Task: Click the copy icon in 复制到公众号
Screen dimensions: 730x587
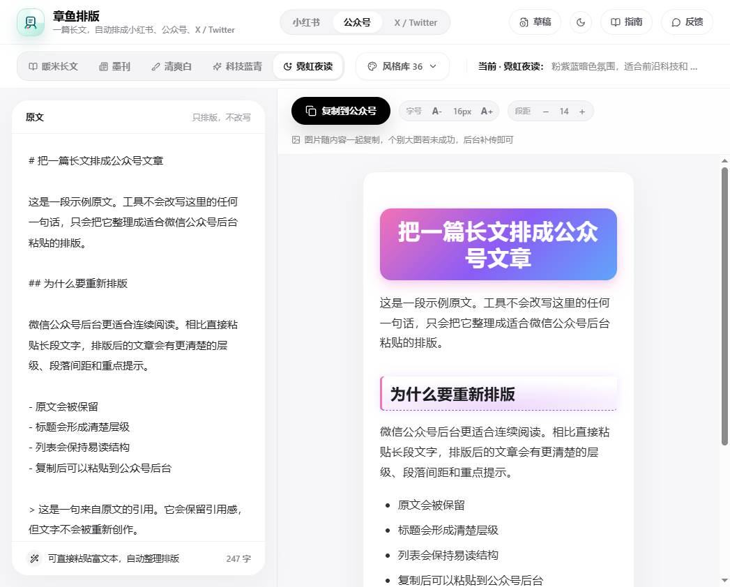Action: click(x=310, y=111)
